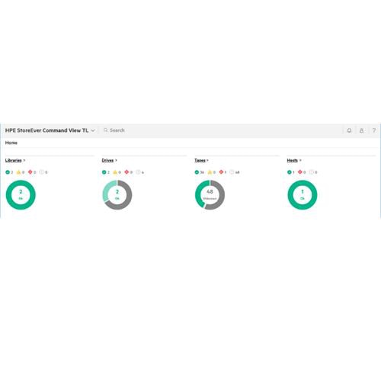Open the Drives link
The height and width of the screenshot is (381, 381).
click(x=107, y=160)
